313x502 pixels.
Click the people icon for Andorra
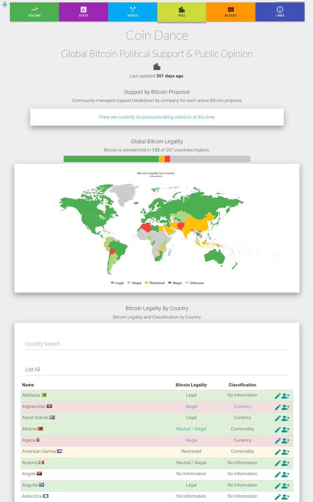285,464
